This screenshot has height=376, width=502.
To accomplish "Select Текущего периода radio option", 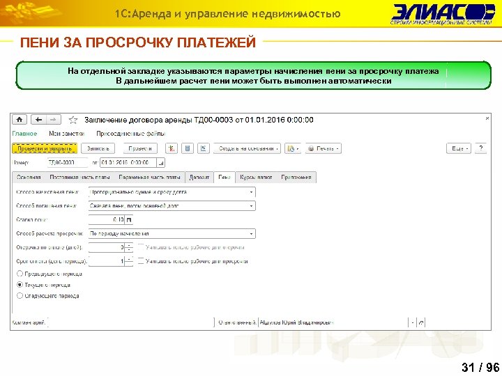I will tap(20, 285).
